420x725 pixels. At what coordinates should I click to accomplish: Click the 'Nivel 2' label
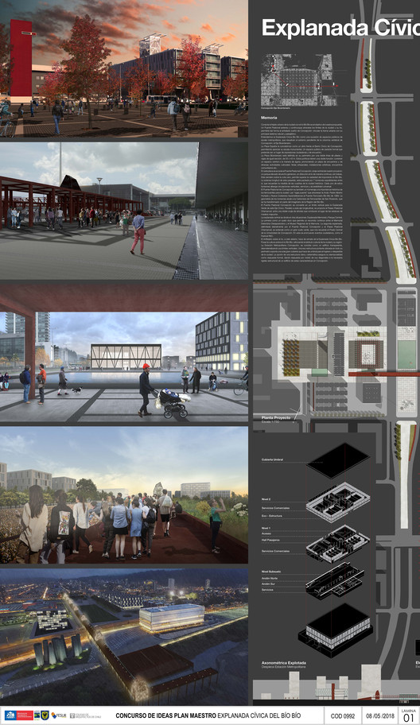(266, 499)
